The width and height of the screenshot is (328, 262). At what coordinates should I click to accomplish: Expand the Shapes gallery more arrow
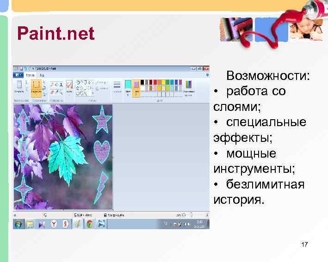coord(93,94)
